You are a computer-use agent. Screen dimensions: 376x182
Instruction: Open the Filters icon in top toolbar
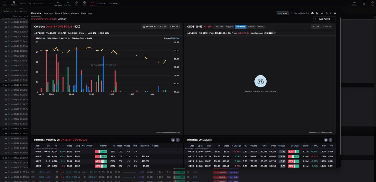click(x=4, y=3)
